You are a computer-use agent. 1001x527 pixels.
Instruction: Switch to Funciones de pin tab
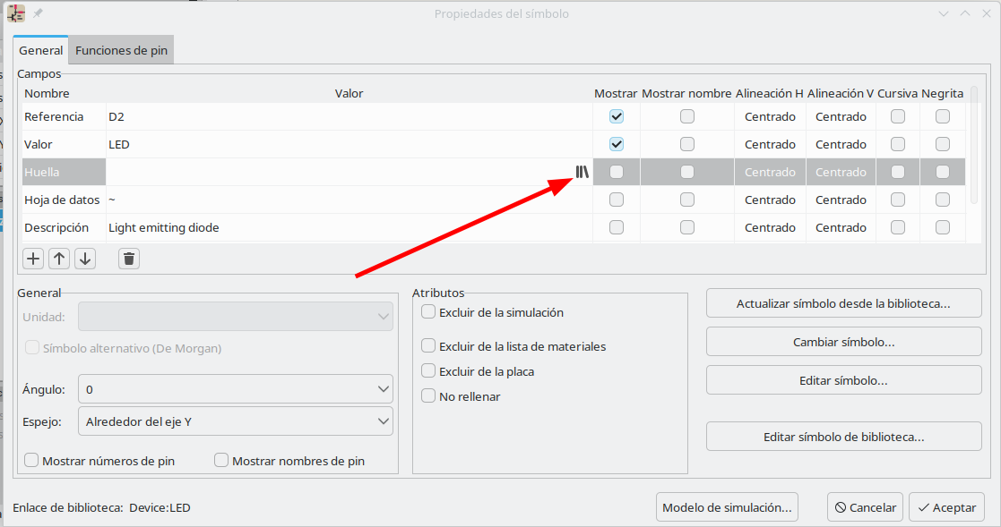pyautogui.click(x=121, y=51)
